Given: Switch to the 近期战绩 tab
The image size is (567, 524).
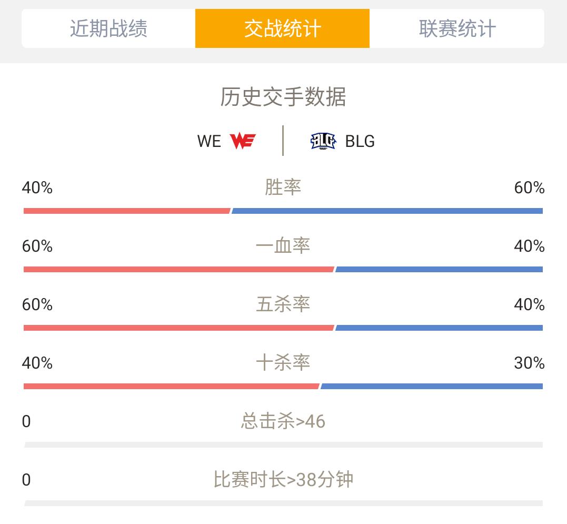Looking at the screenshot, I should (x=108, y=28).
